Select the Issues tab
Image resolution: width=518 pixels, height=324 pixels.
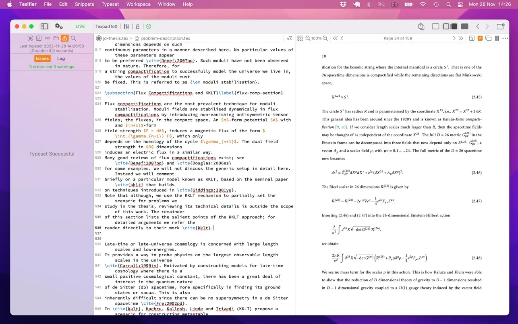coord(42,58)
